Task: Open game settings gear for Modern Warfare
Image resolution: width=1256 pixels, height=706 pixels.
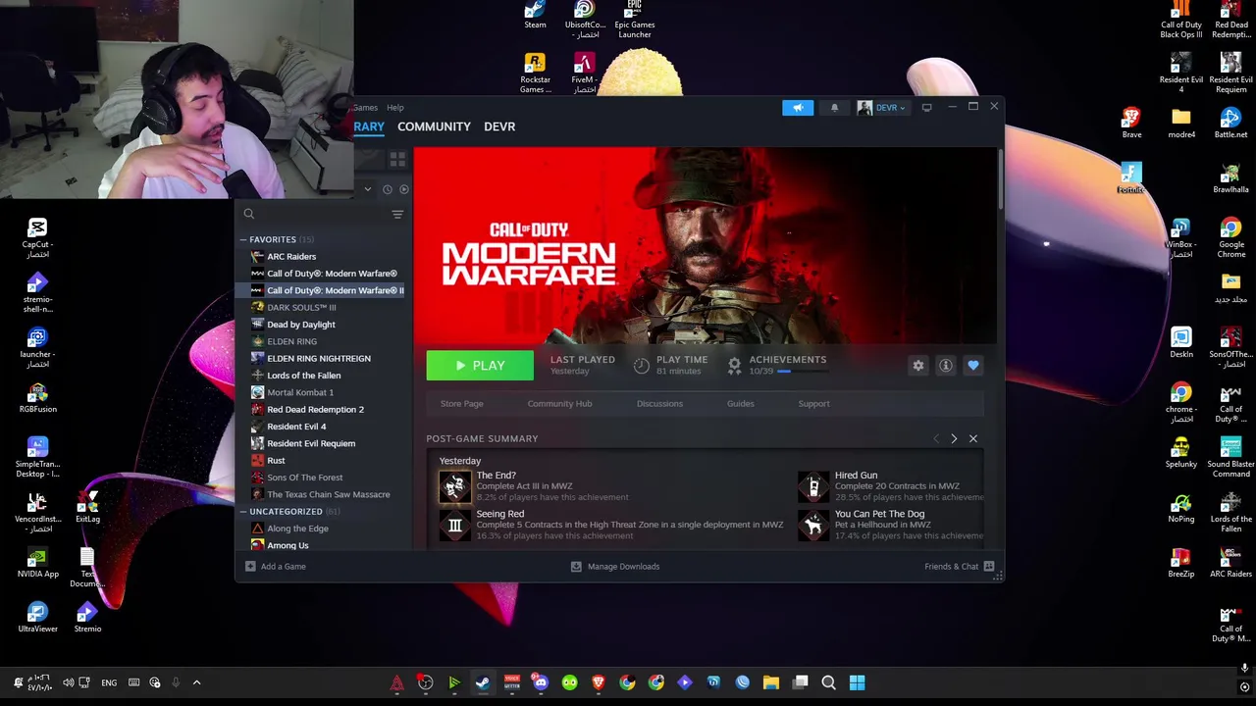Action: tap(918, 366)
